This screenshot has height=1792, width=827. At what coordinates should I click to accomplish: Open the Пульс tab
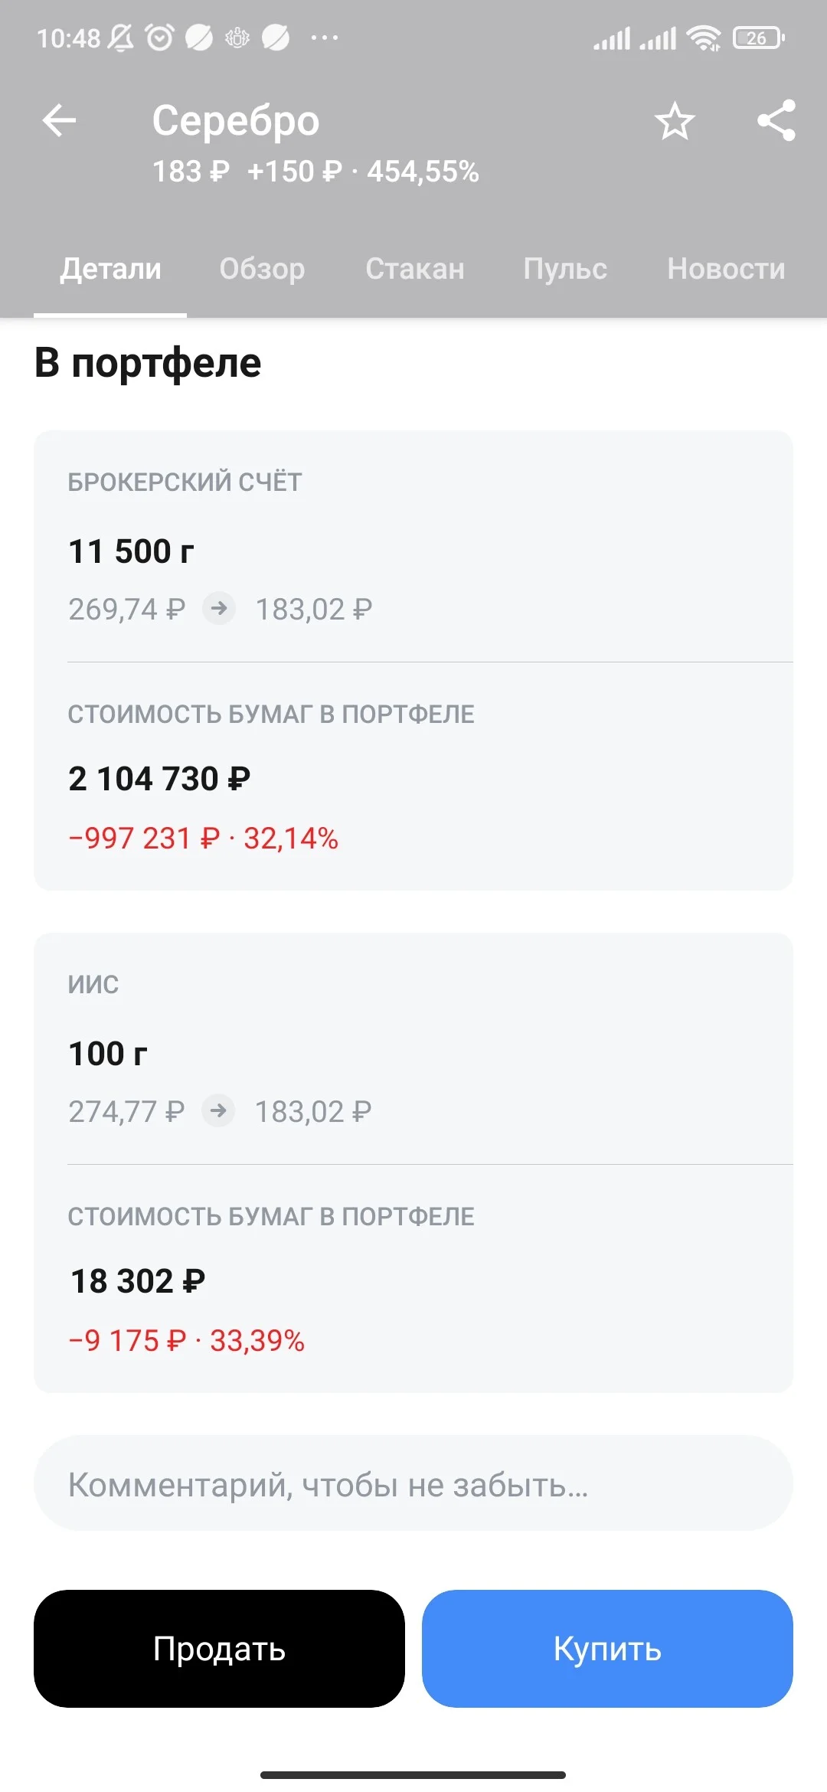point(565,269)
